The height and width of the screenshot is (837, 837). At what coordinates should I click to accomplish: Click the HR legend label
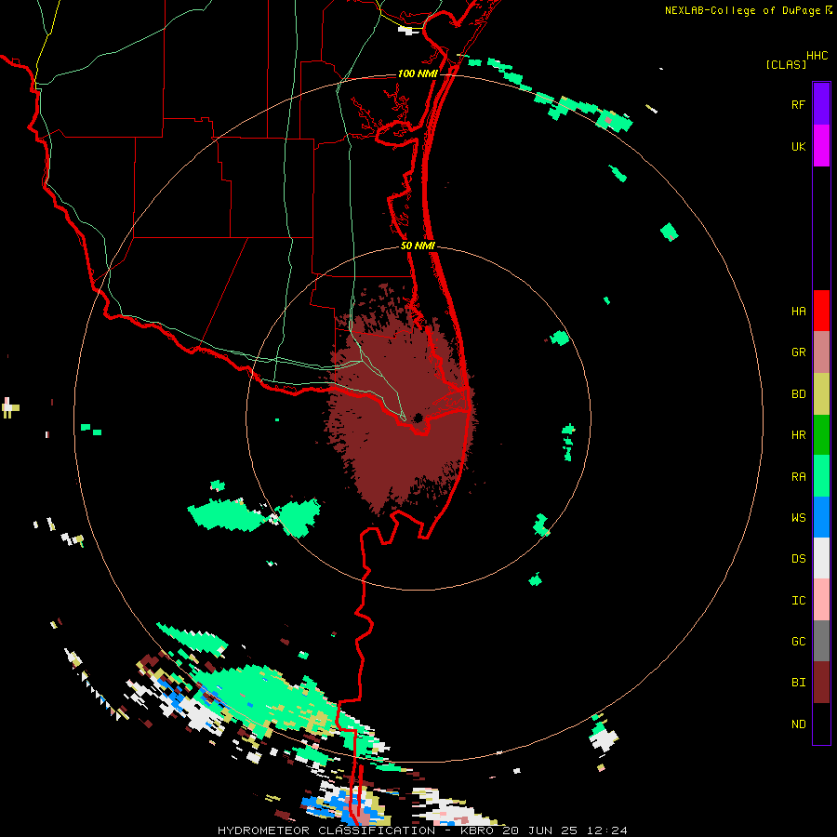click(x=798, y=434)
